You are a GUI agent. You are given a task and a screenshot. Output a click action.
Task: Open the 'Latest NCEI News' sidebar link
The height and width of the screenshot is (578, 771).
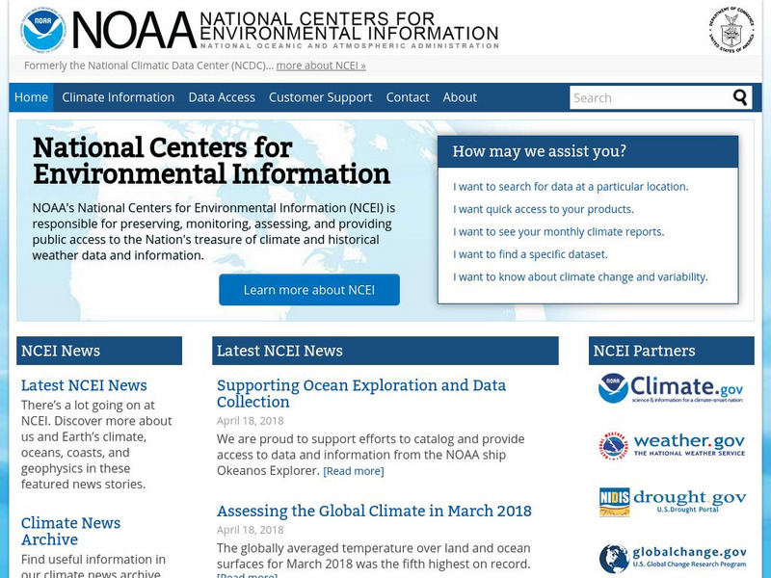(84, 385)
